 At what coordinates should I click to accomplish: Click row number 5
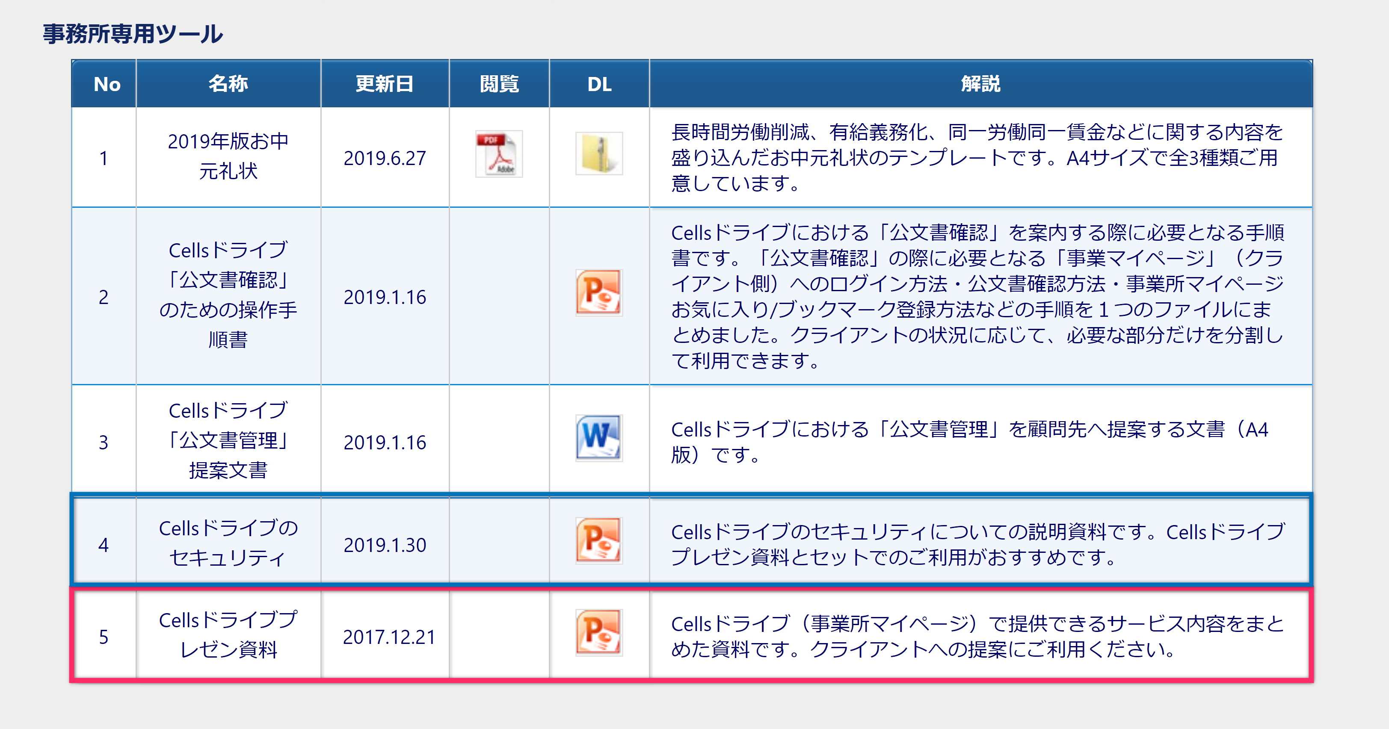(x=104, y=637)
